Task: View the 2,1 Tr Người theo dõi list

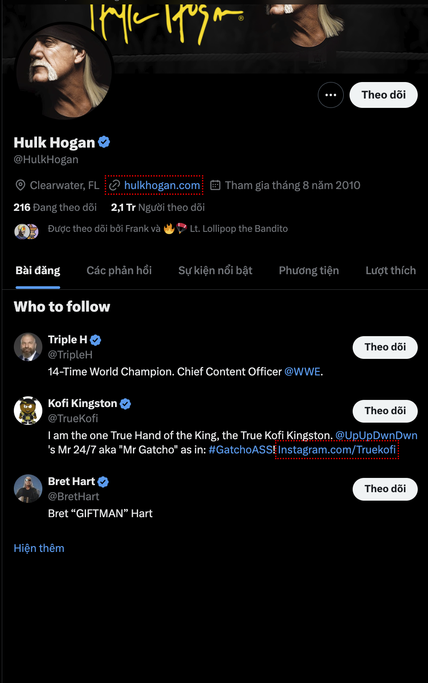Action: coord(158,207)
